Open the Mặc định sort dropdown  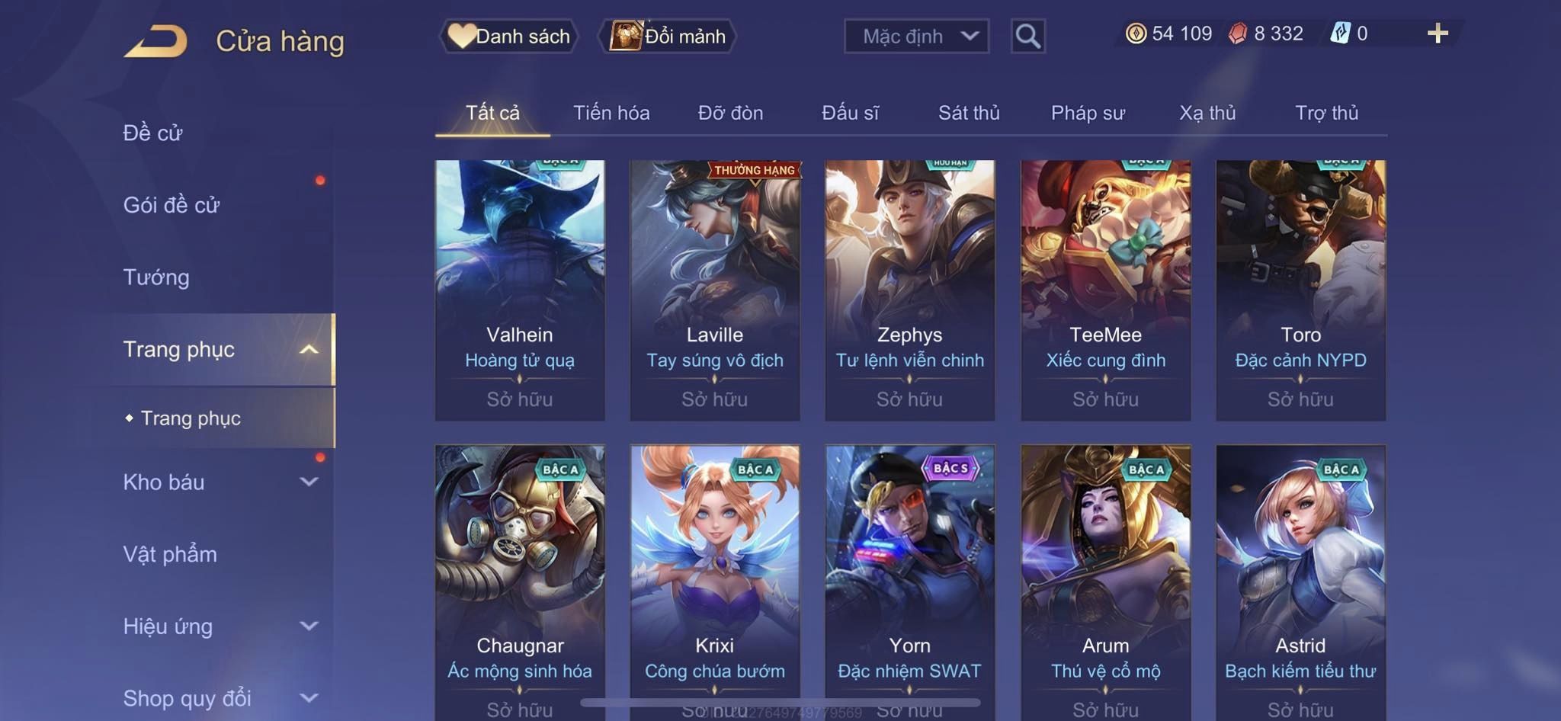(916, 36)
